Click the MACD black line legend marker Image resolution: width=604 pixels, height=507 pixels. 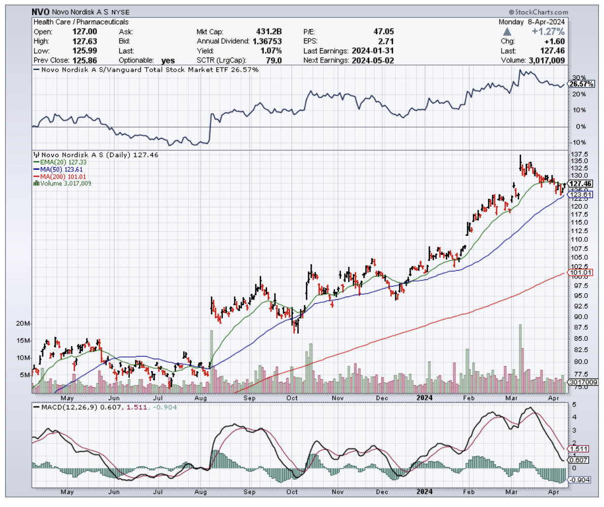(x=36, y=407)
